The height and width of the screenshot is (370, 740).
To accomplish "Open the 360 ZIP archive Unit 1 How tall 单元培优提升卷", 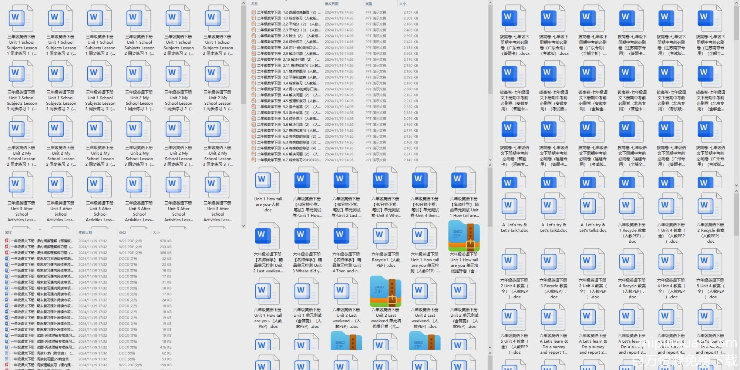I will point(464,236).
